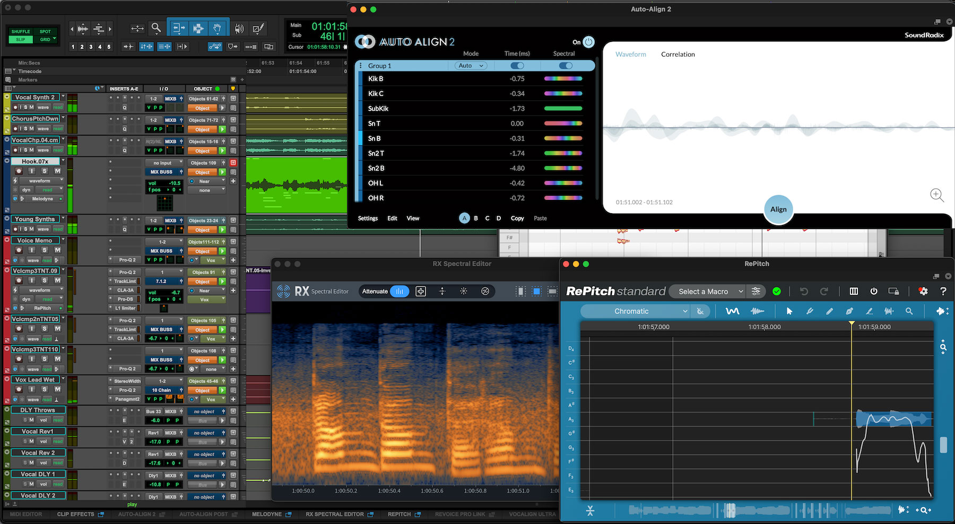Switch to Correlation tab in Auto-Align
The width and height of the screenshot is (955, 524).
click(x=678, y=54)
